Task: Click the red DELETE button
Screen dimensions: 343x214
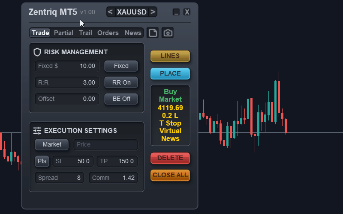Action: point(170,158)
